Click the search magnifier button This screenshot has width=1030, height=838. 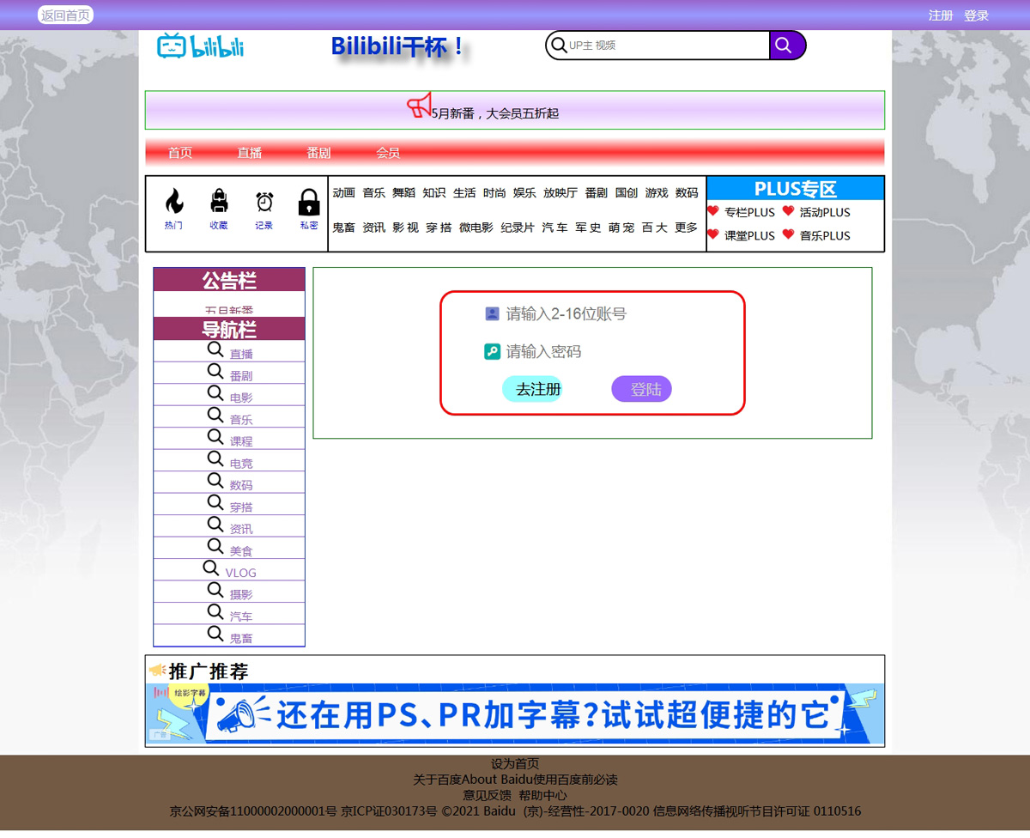[787, 46]
